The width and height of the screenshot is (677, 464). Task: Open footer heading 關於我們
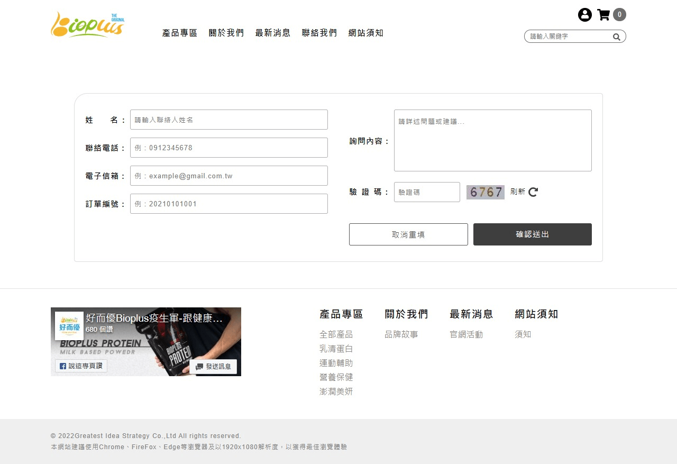406,314
